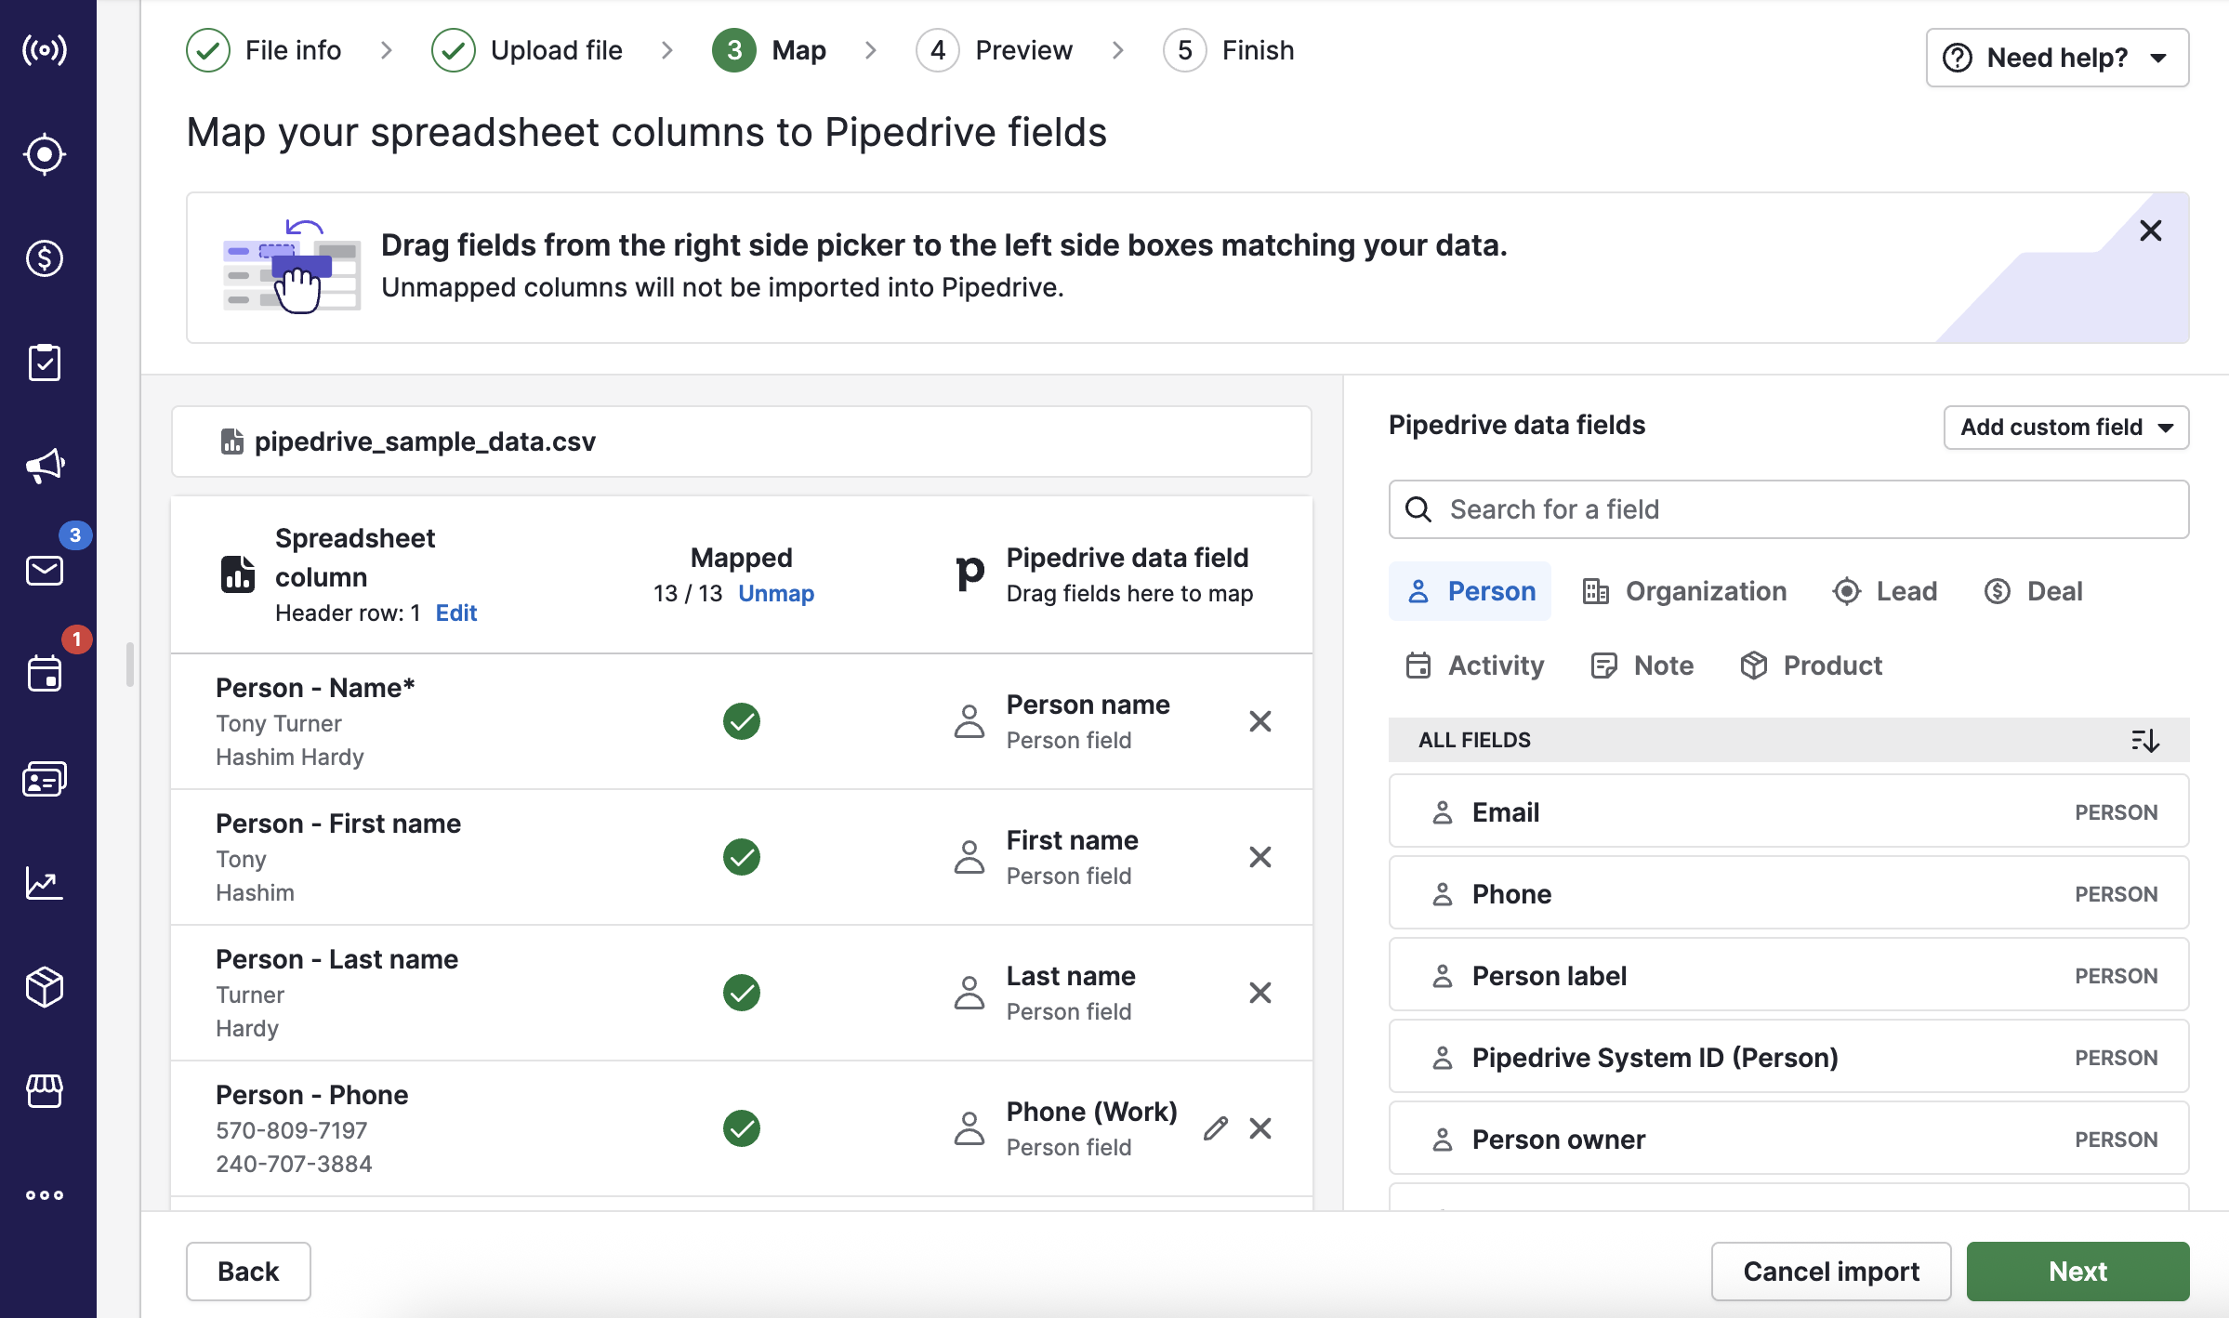
Task: Select the Activity fields tab
Action: click(1474, 666)
